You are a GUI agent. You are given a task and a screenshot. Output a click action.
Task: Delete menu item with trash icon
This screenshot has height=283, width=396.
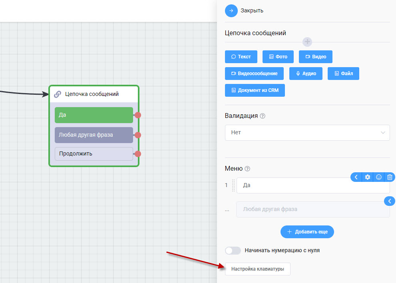click(x=390, y=177)
